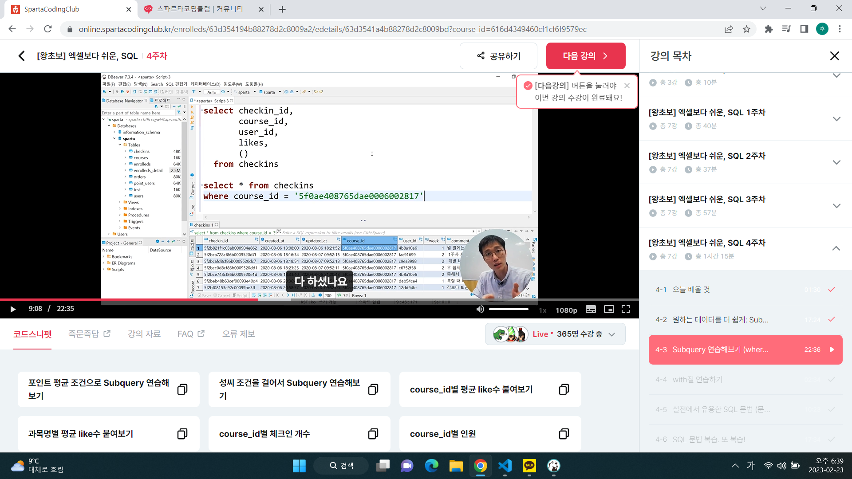Open KakaoTalk from taskbar

tap(529, 466)
